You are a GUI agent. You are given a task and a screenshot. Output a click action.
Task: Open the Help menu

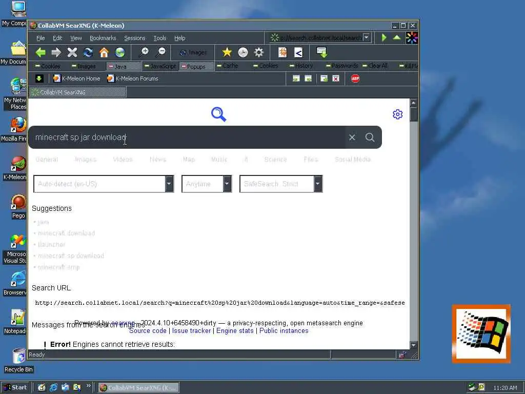pos(180,38)
